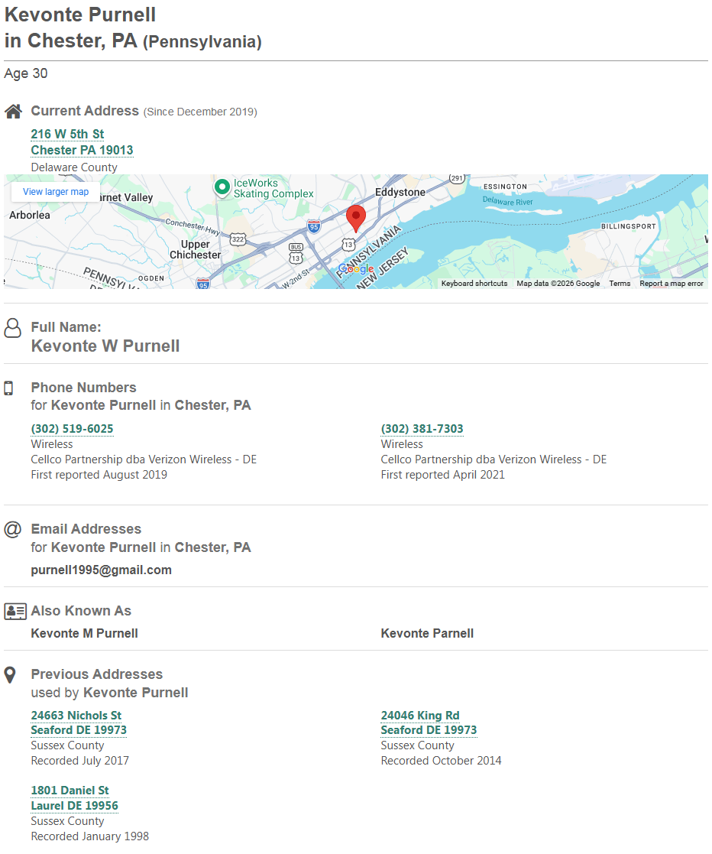Image resolution: width=712 pixels, height=854 pixels.
Task: Open the 24663 Nichols St previous address
Action: click(x=76, y=716)
